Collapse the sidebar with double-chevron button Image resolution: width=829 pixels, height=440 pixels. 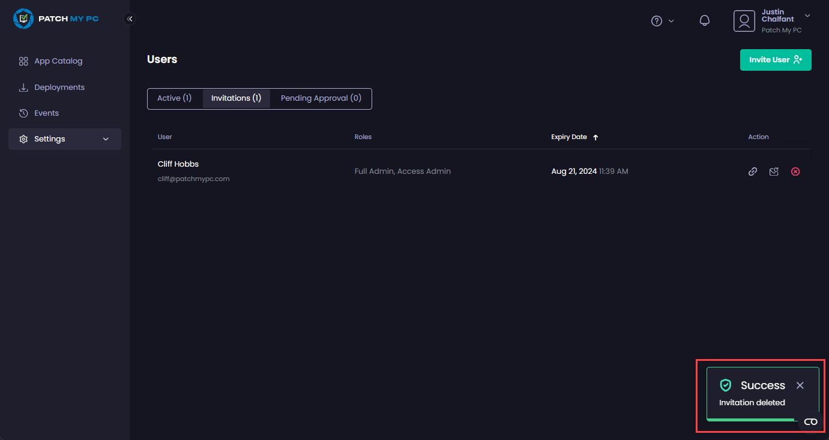click(130, 19)
